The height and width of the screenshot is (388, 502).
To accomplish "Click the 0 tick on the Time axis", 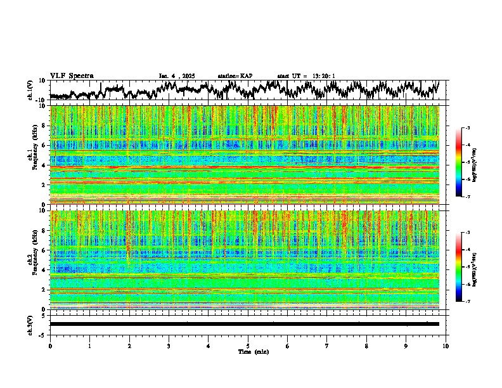I will pyautogui.click(x=50, y=346).
